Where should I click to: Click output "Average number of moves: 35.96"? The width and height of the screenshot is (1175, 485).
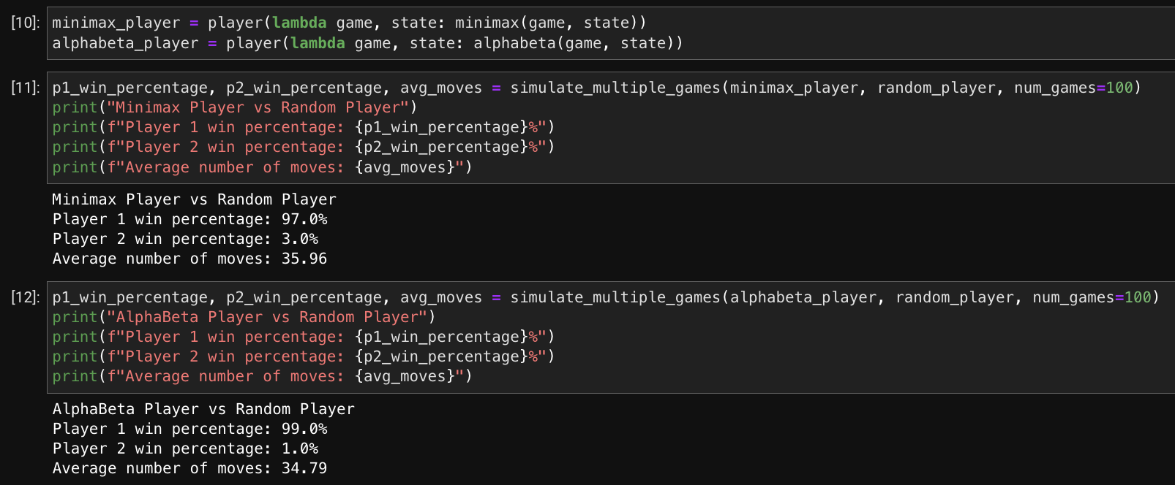point(189,259)
